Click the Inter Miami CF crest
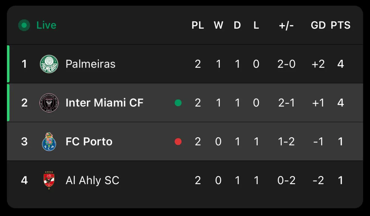 pyautogui.click(x=49, y=103)
